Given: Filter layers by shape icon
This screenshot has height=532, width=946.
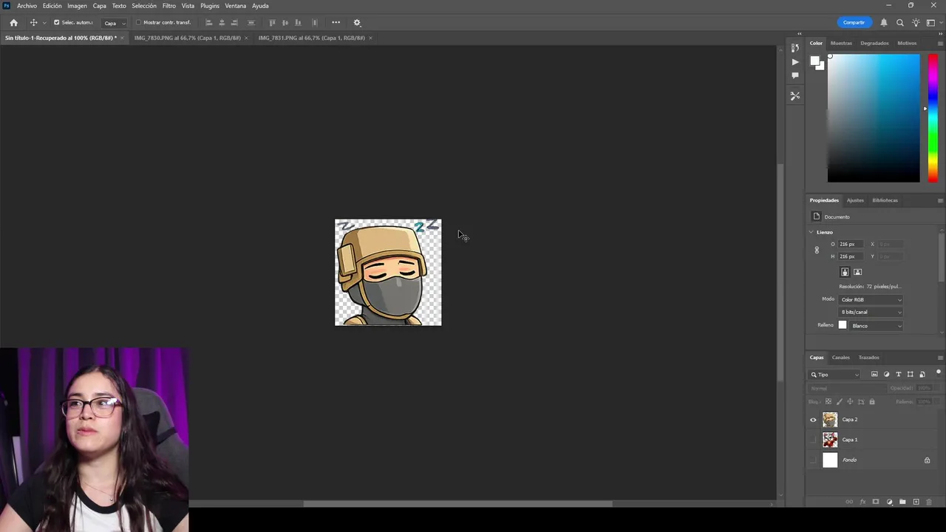Looking at the screenshot, I should point(910,375).
